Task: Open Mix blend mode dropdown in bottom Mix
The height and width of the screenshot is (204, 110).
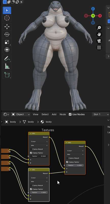Action: pos(39,182)
